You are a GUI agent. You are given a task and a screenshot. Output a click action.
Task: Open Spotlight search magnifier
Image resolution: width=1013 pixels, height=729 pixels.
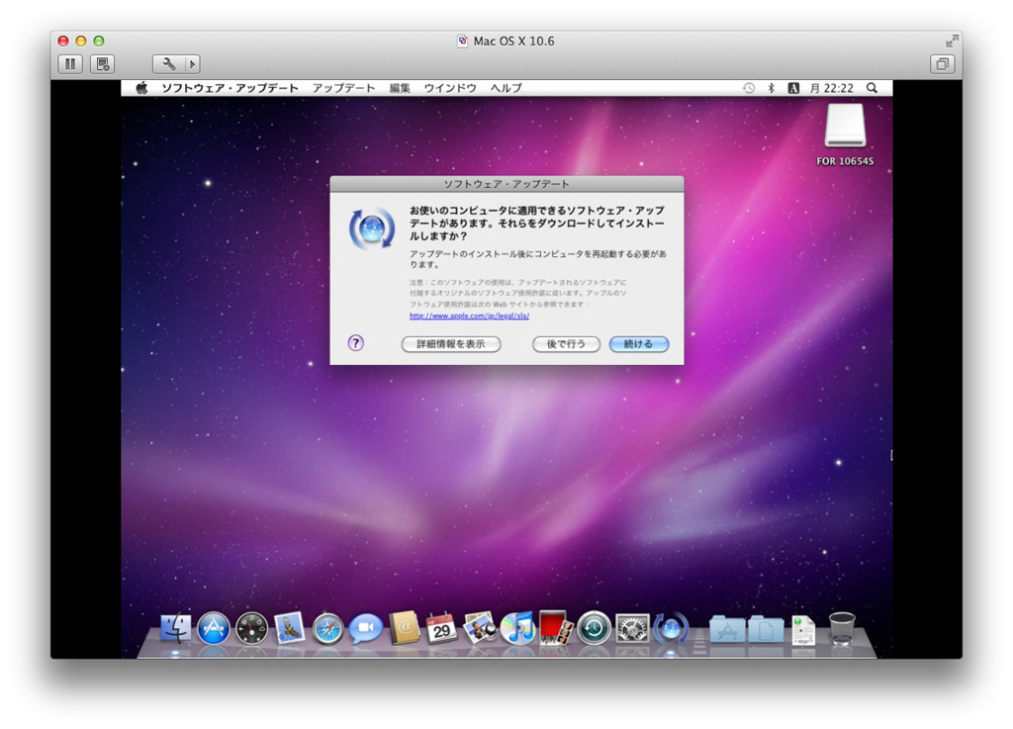tap(872, 88)
